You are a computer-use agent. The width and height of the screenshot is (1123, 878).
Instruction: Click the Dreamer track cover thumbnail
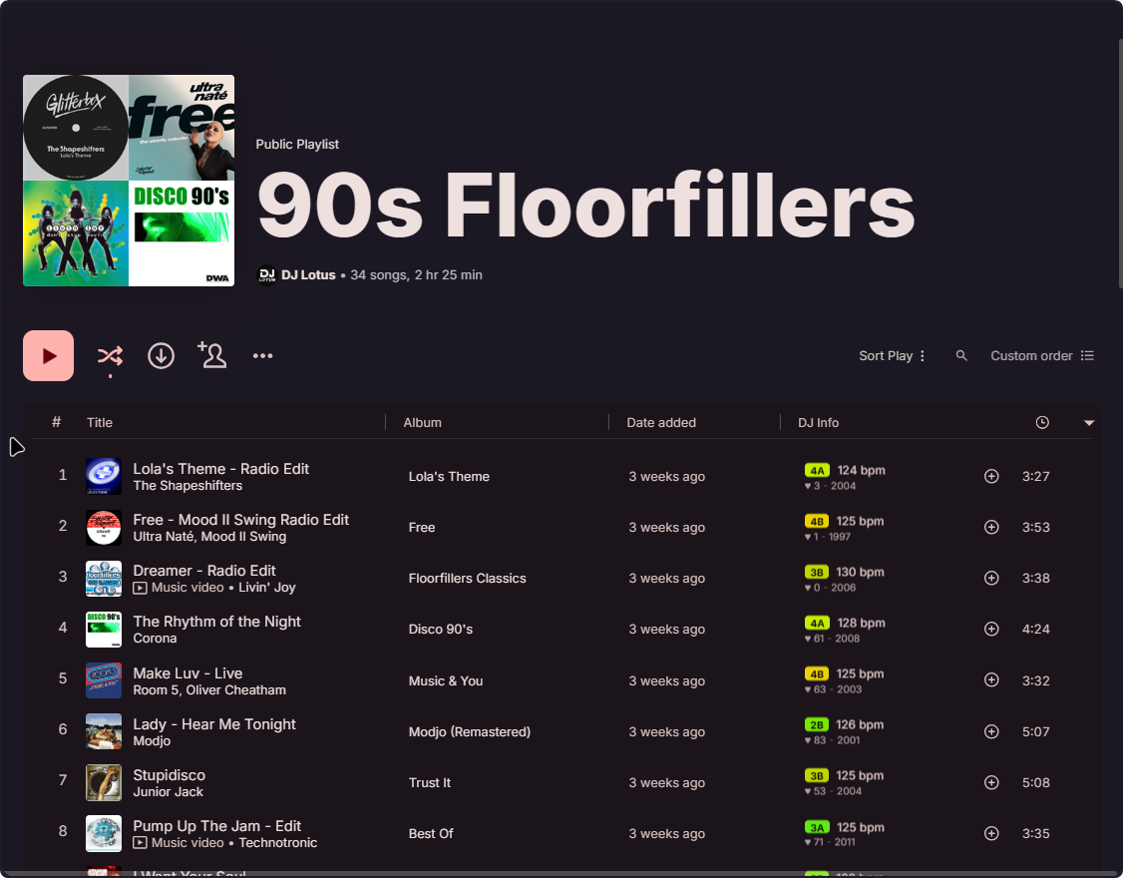point(104,579)
